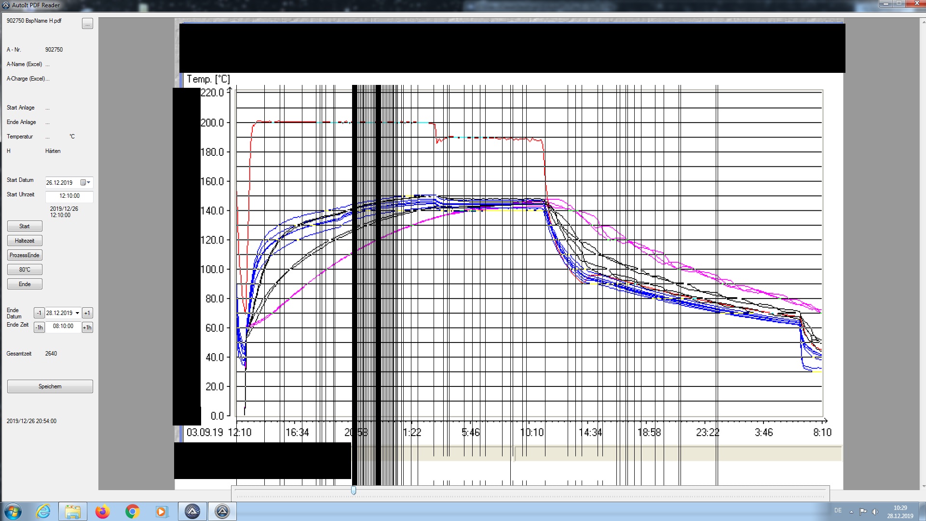The width and height of the screenshot is (926, 521).
Task: Click the Ende Zeit time field
Action: pyautogui.click(x=63, y=326)
